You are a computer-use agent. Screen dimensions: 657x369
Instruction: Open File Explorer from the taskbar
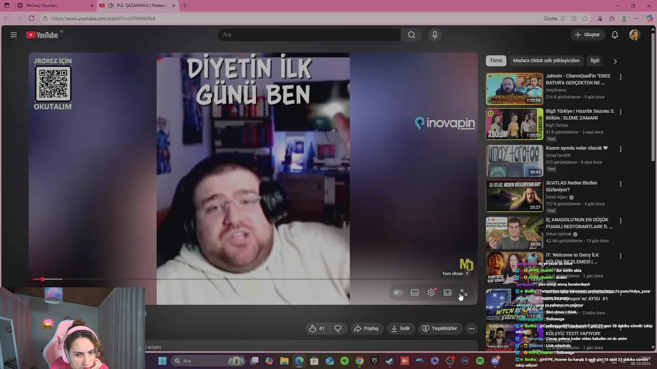point(284,361)
